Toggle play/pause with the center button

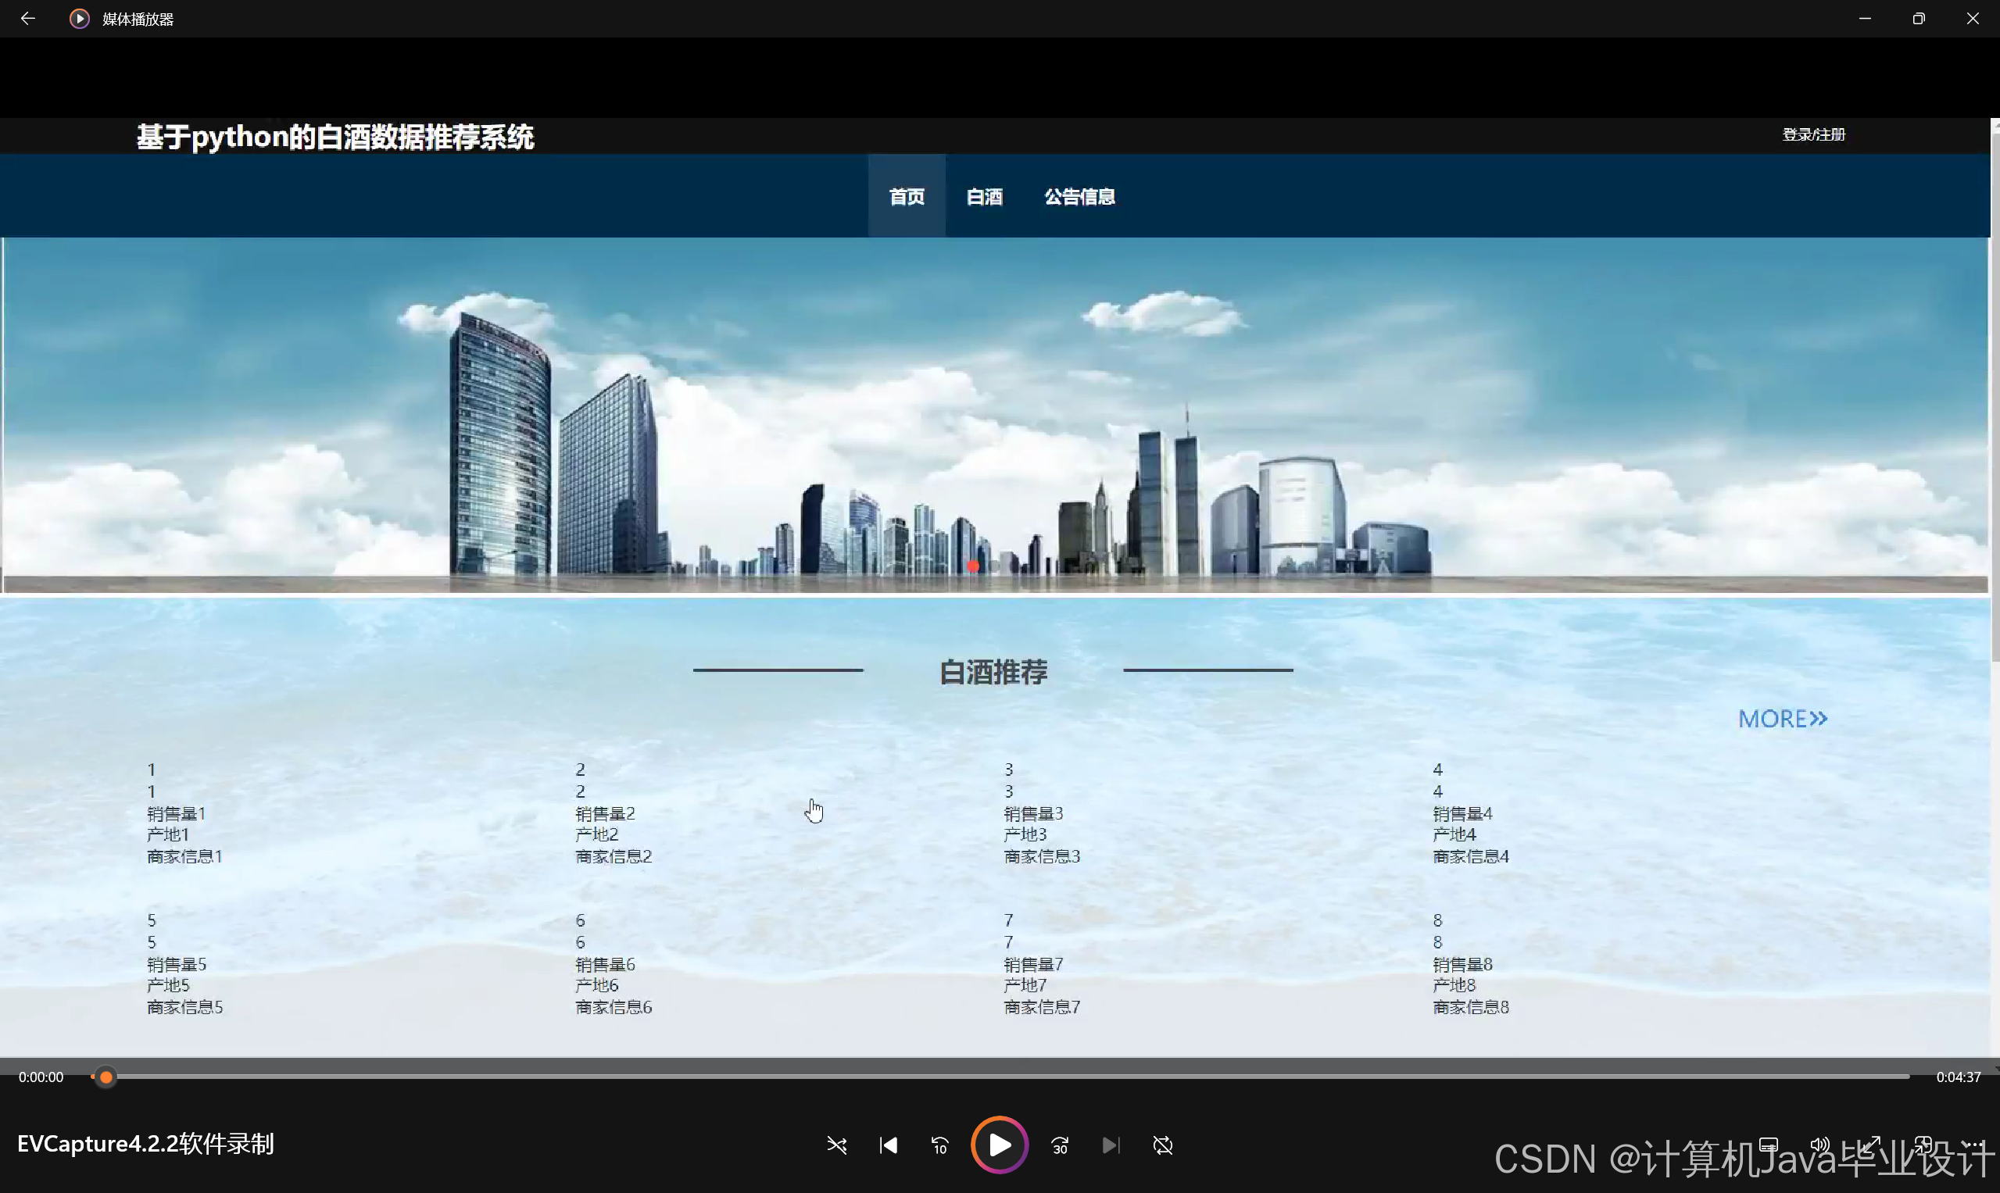[x=1000, y=1145]
